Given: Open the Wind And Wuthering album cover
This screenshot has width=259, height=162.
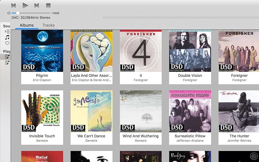Looking at the screenshot, I should (141, 111).
